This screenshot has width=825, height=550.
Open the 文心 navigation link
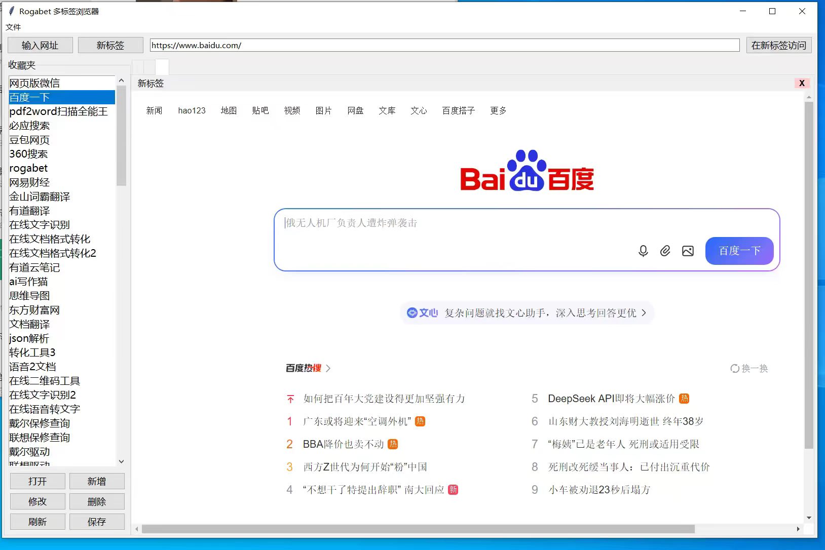[419, 110]
